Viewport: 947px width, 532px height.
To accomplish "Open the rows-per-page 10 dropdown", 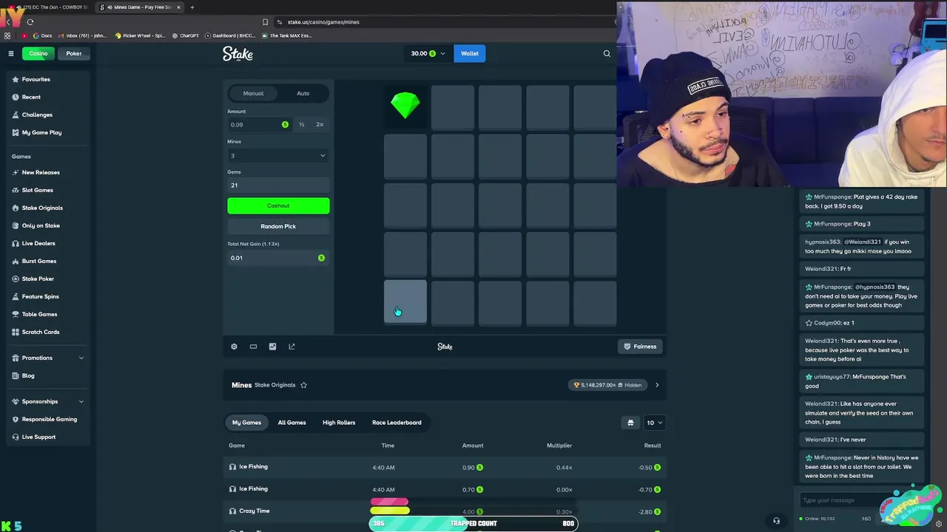I will (654, 423).
